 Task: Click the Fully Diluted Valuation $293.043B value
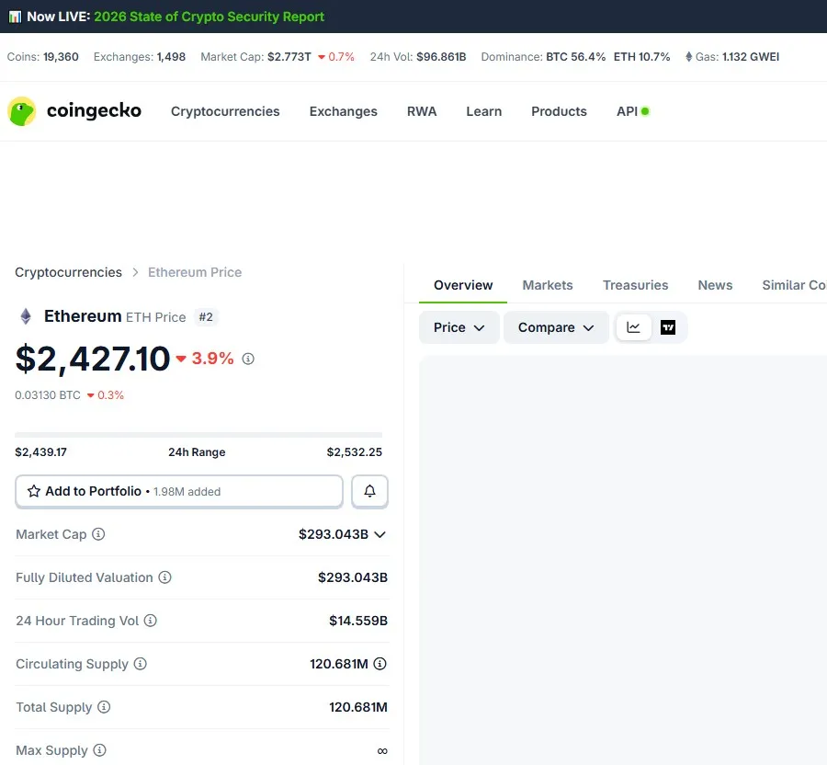pyautogui.click(x=353, y=577)
